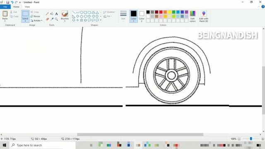Click the Redo arrow in title bar

[x=16, y=2]
